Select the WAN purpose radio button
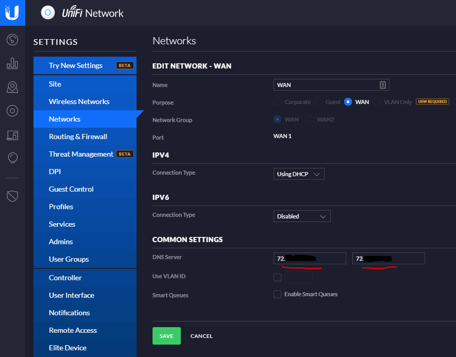The height and width of the screenshot is (357, 456). (x=348, y=102)
